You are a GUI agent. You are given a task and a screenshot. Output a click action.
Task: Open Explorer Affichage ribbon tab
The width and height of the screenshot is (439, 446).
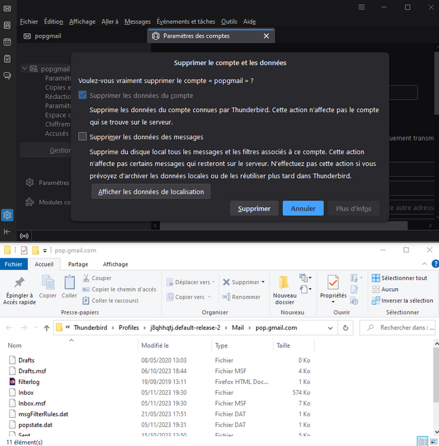click(x=115, y=264)
